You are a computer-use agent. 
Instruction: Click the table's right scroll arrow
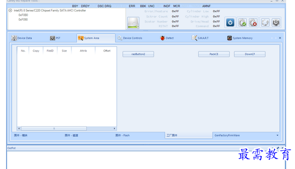pyautogui.click(x=114, y=128)
